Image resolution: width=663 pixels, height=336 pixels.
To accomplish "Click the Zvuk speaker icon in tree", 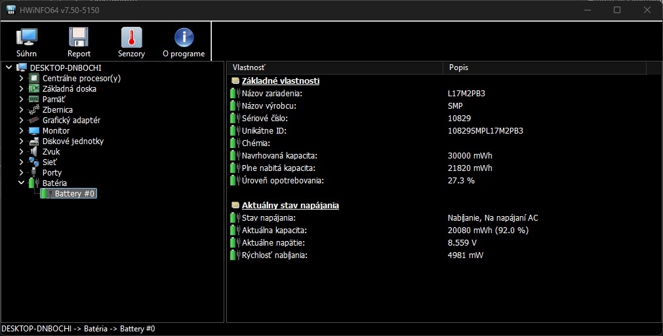I will (34, 151).
